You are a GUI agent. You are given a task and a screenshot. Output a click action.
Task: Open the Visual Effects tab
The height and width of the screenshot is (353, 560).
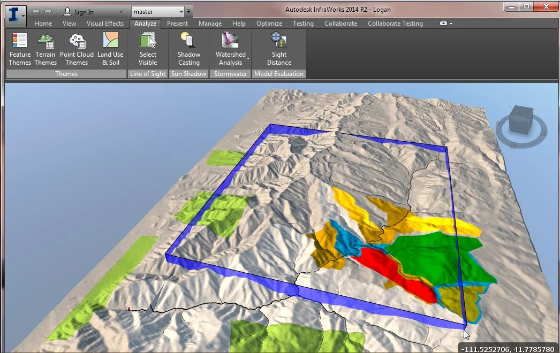tap(105, 24)
